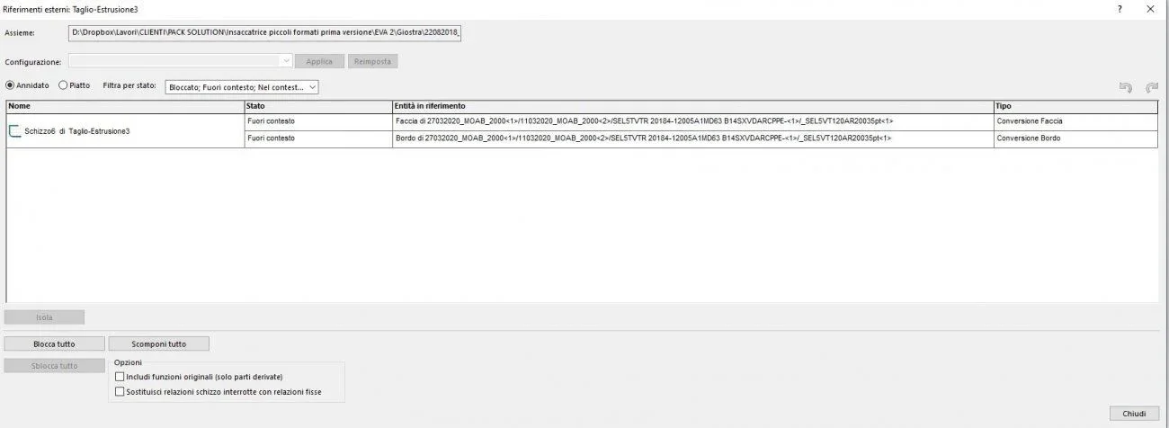Screen dimensions: 1169x428
Task: Open the Filtra per stato dropdown
Action: (x=242, y=87)
